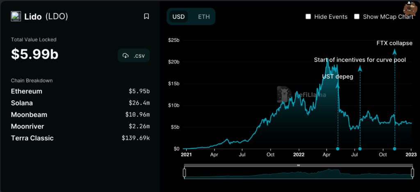Switch chart denomination to USD
Viewport: 420px width, 192px height.
coord(178,17)
